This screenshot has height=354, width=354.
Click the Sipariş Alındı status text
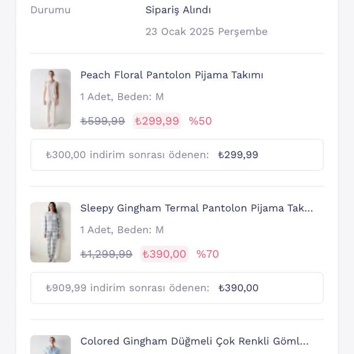click(x=178, y=10)
